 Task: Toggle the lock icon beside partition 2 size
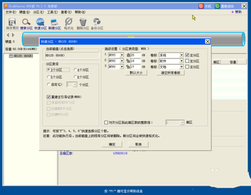pyautogui.click(x=128, y=61)
